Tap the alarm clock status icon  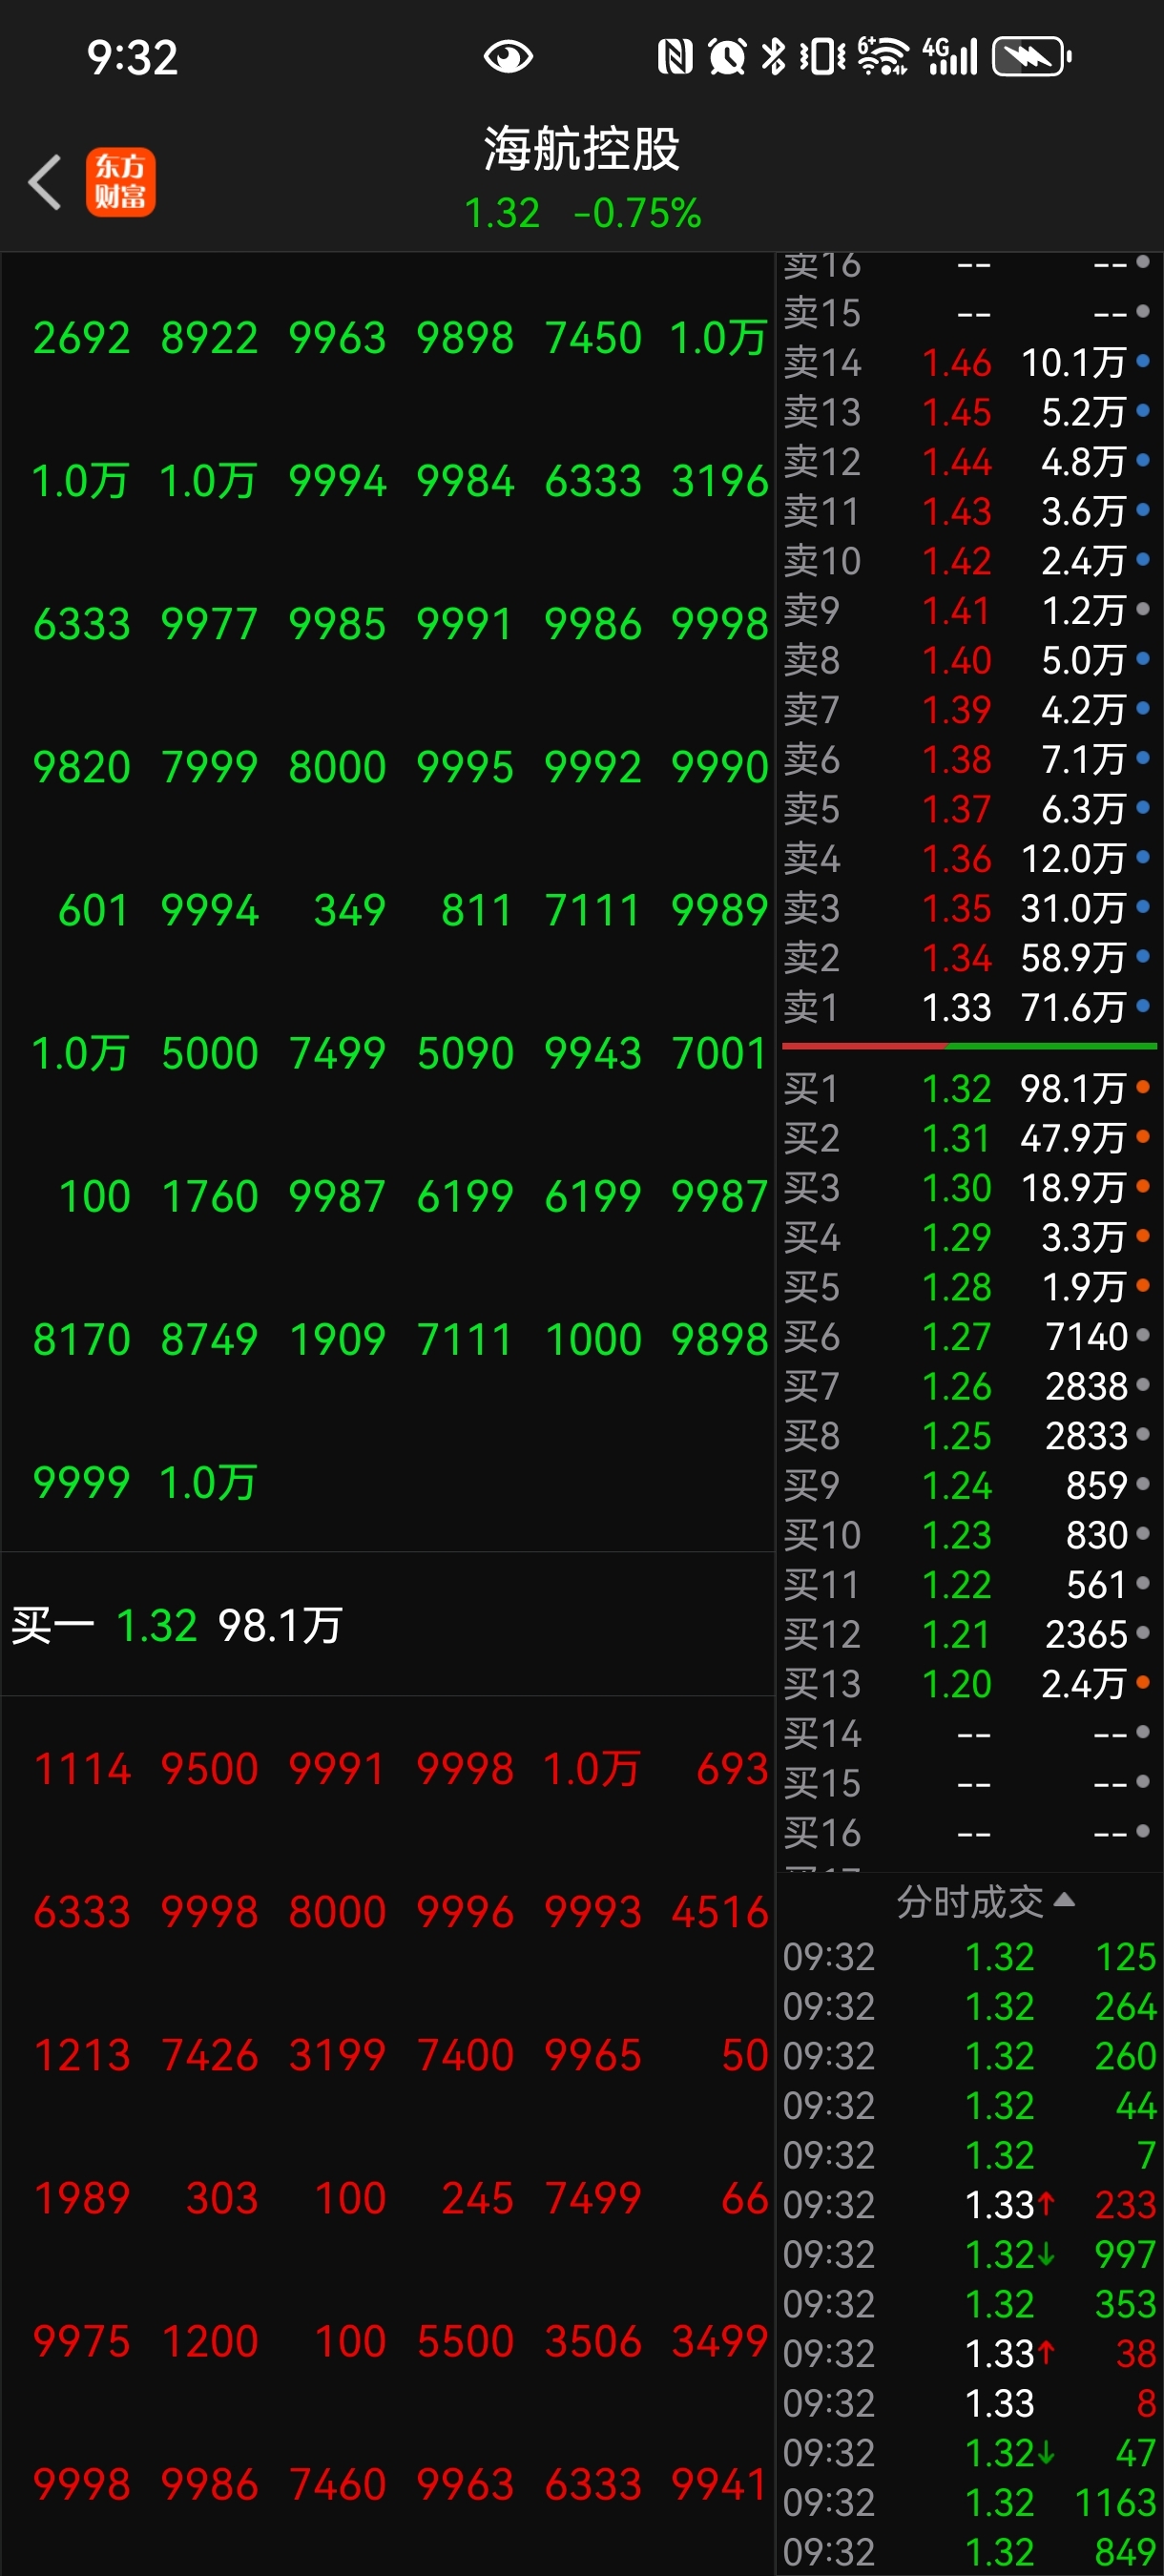(727, 57)
